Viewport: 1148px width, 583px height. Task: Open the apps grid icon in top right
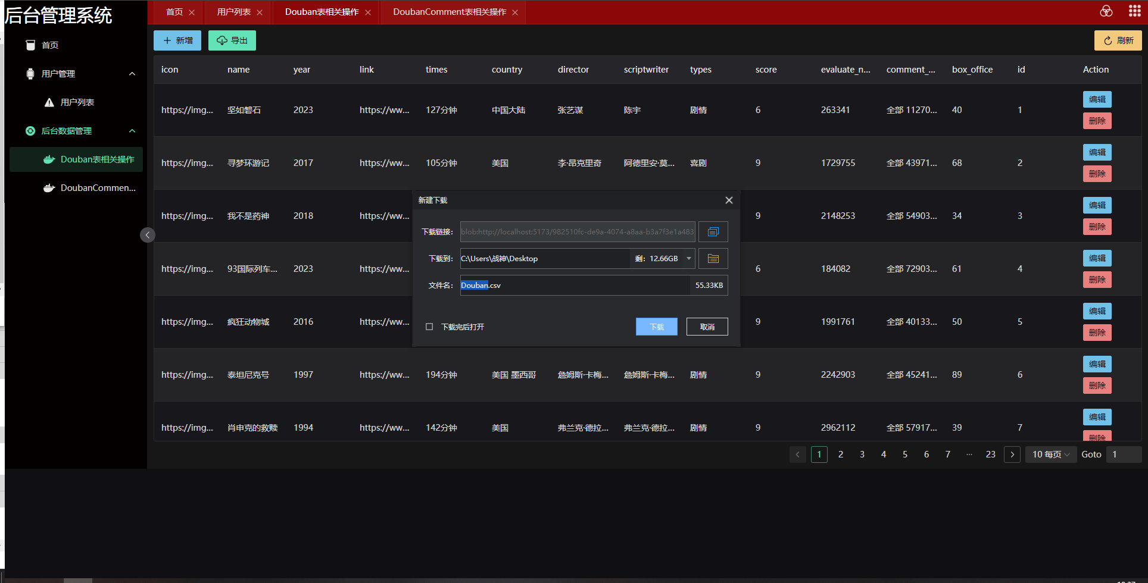(x=1134, y=11)
